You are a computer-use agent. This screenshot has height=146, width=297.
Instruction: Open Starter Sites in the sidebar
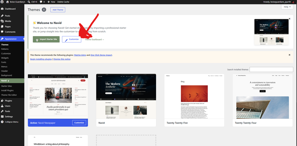point(6,86)
